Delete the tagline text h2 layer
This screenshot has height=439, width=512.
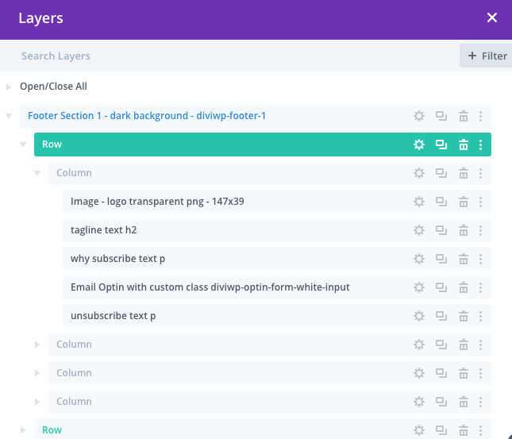464,230
